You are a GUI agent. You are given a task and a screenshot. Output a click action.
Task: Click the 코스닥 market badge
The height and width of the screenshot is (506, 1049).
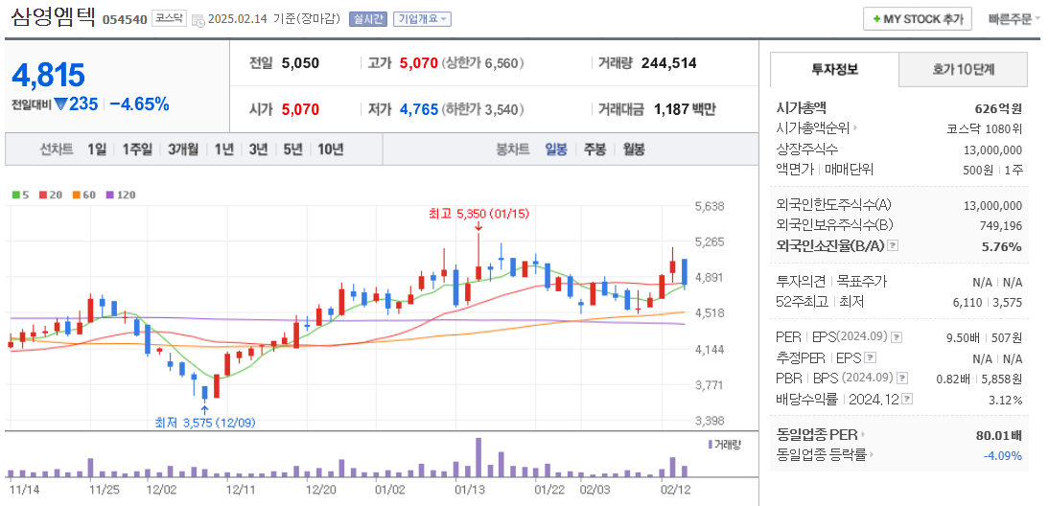(169, 19)
